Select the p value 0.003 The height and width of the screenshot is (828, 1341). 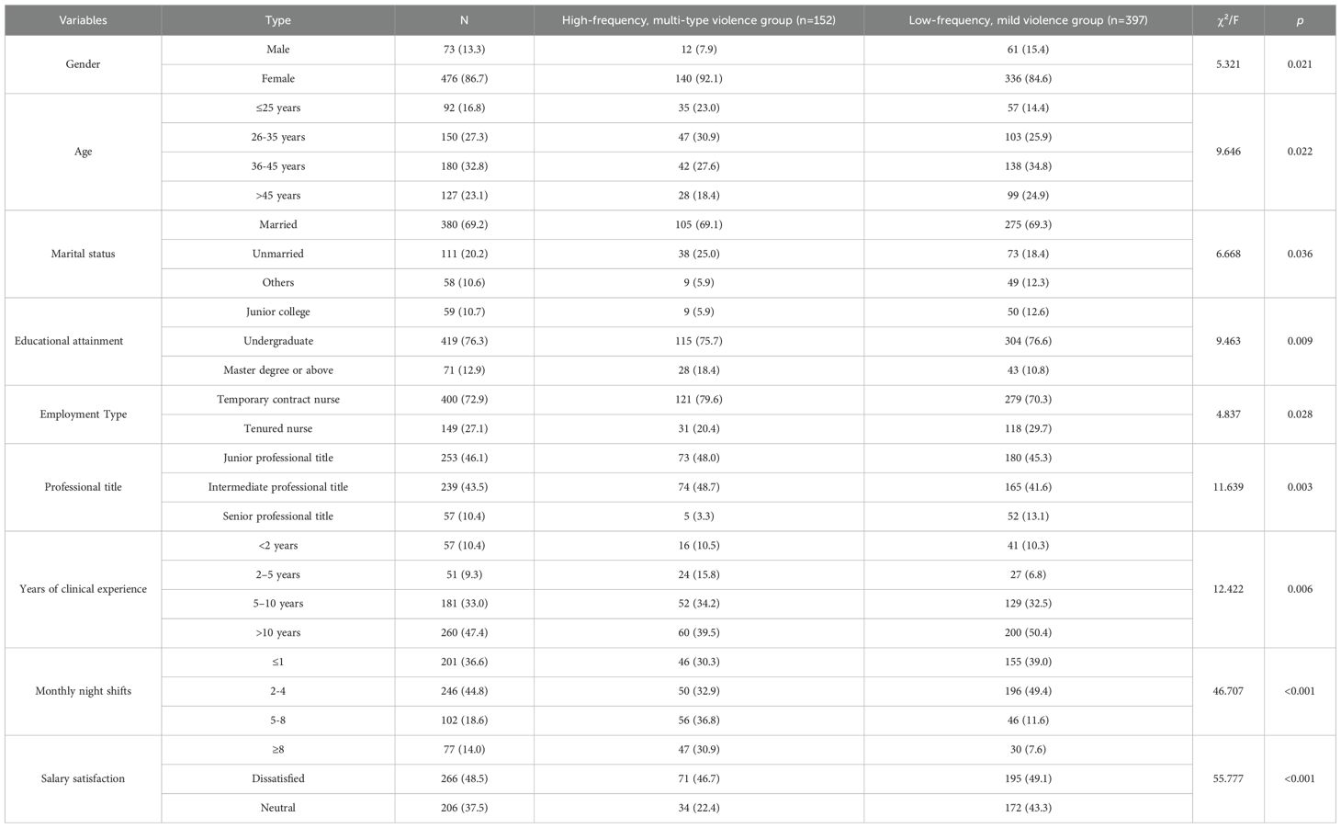tap(1300, 487)
